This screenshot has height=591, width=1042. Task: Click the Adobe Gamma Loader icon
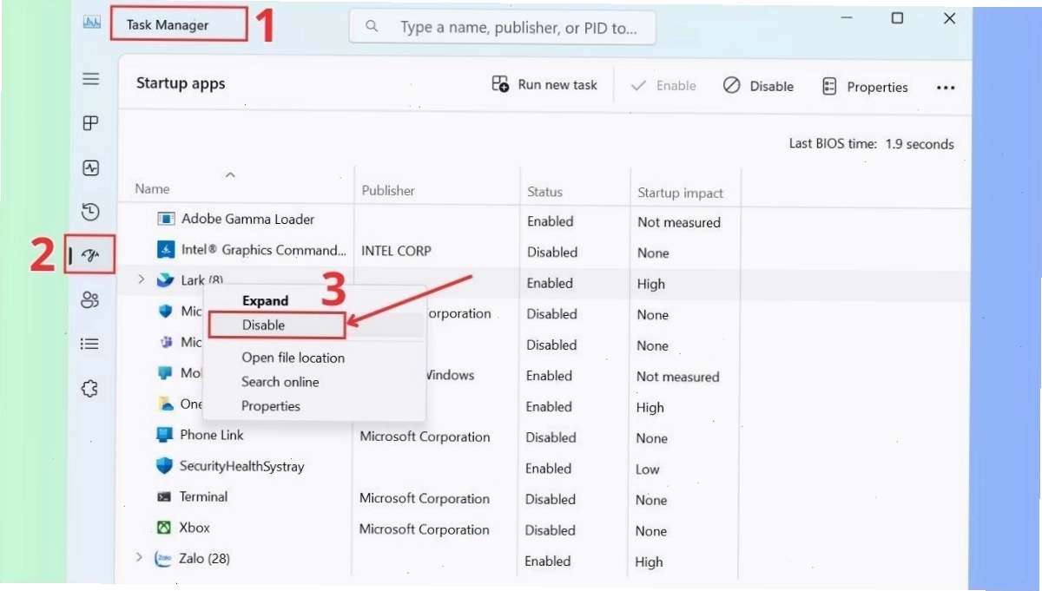(x=165, y=220)
